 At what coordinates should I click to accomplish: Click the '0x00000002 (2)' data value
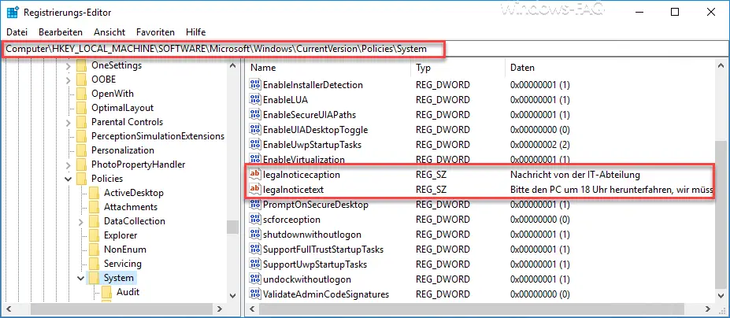539,144
